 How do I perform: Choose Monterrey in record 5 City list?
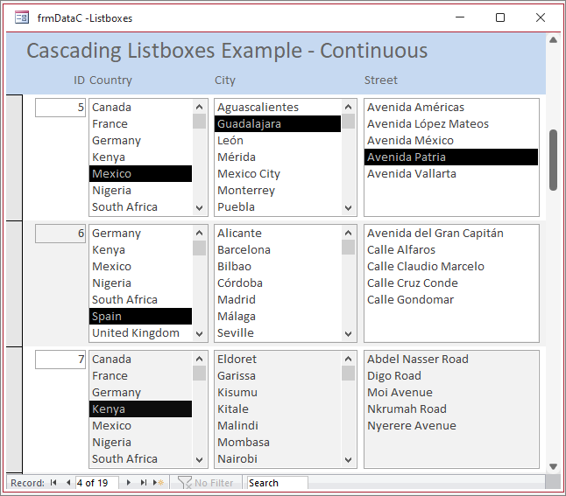[278, 191]
